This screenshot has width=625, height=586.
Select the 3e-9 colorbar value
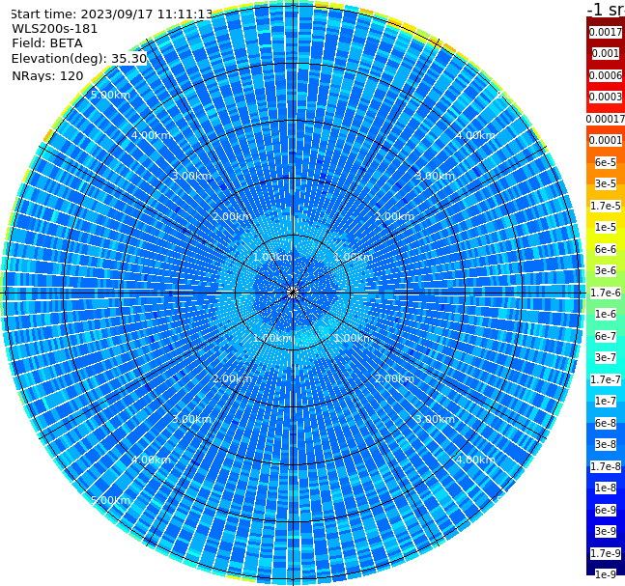pos(606,531)
